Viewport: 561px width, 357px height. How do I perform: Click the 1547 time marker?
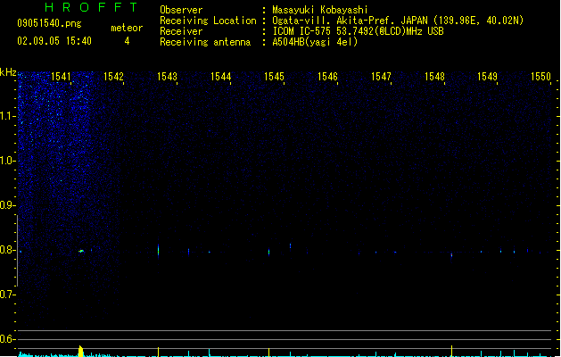click(x=381, y=77)
